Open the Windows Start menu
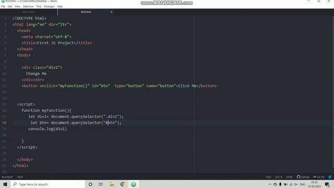The image size is (334, 188). pyautogui.click(x=5, y=184)
